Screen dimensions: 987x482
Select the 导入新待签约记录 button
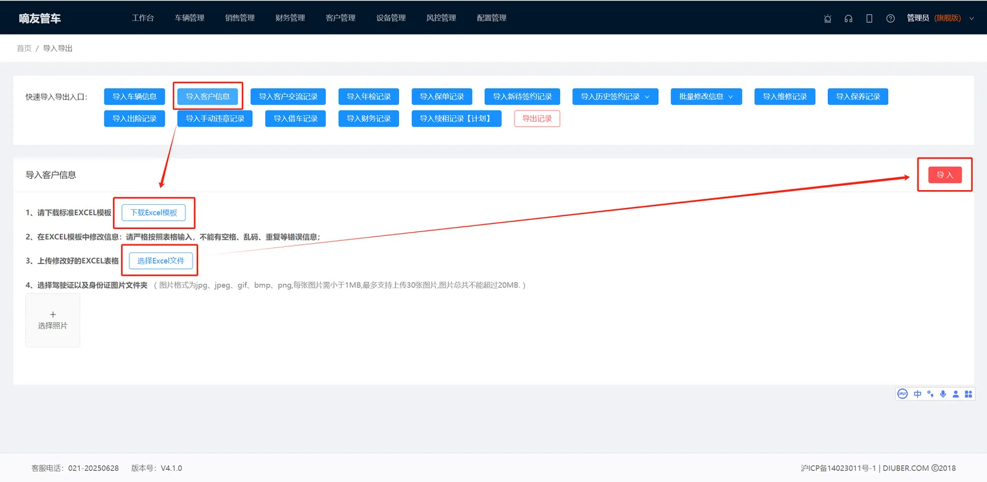pyautogui.click(x=522, y=97)
